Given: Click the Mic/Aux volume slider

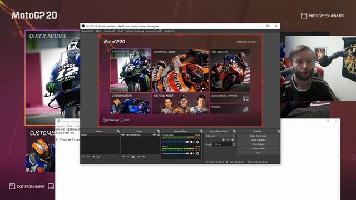Looking at the screenshot, I should [176, 153].
